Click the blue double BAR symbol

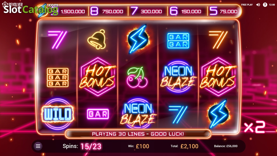point(178,41)
